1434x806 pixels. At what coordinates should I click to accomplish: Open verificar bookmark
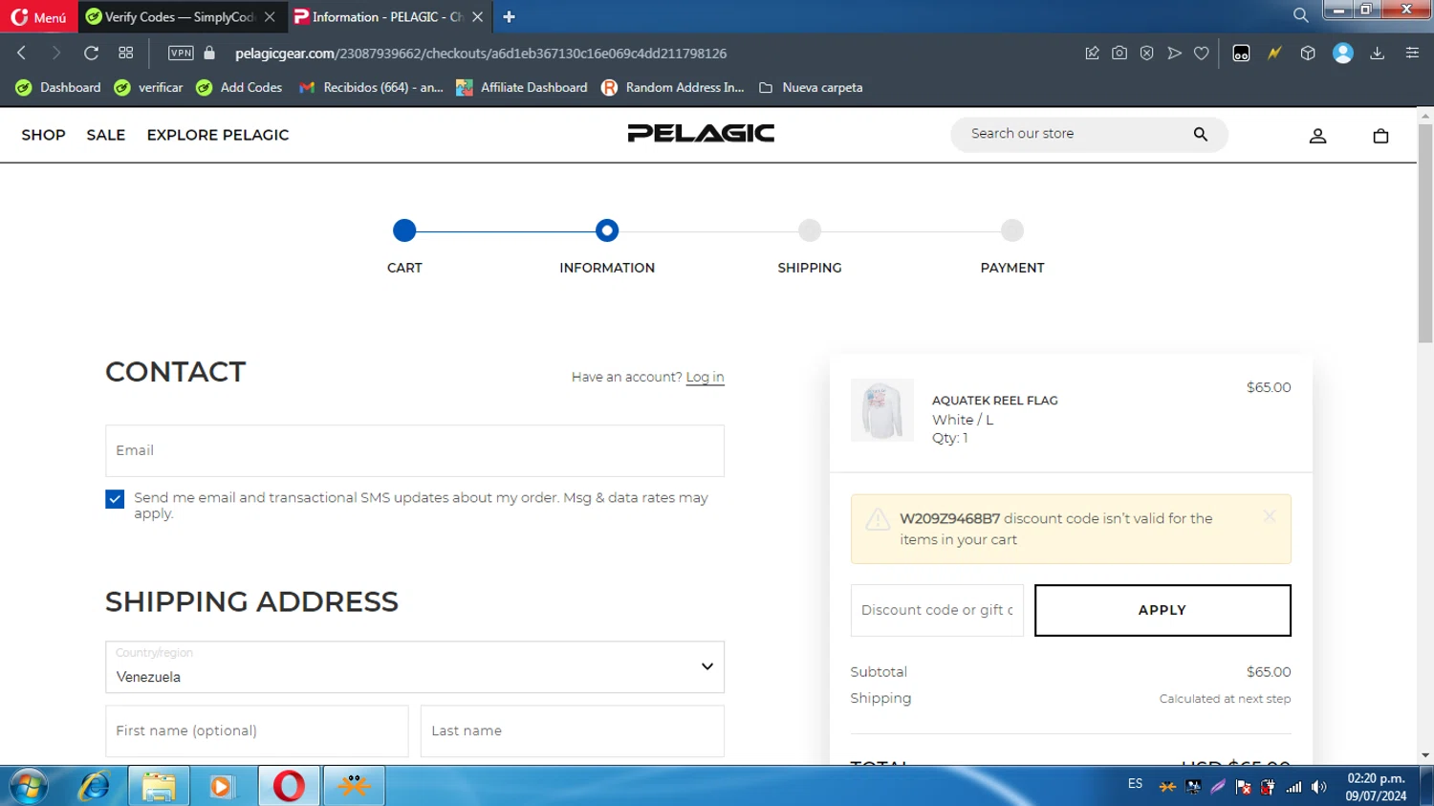point(148,88)
